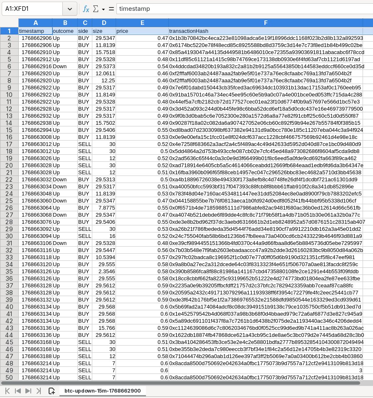Viewport: 373px width, 398px height.
Task: Click hash starting 0x4ddcdad348 in row 6
Action: (266, 67)
